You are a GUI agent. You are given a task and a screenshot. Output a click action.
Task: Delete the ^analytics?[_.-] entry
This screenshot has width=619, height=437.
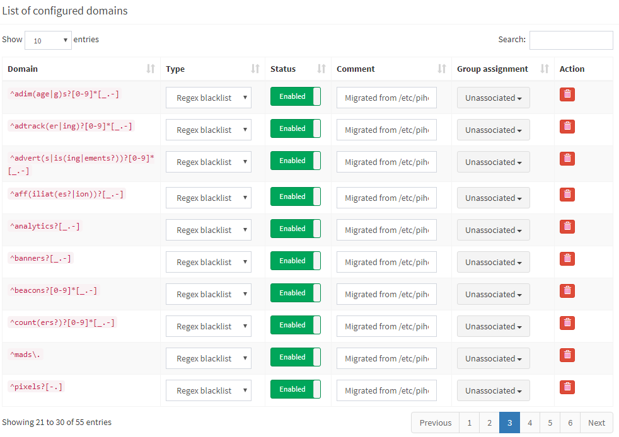click(x=567, y=226)
